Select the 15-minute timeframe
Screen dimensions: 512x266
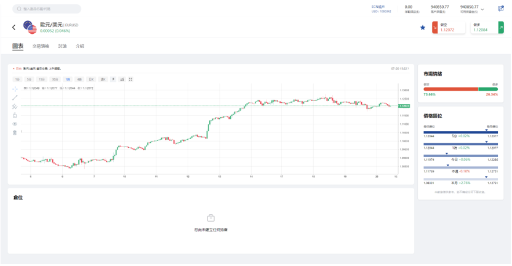pos(41,79)
